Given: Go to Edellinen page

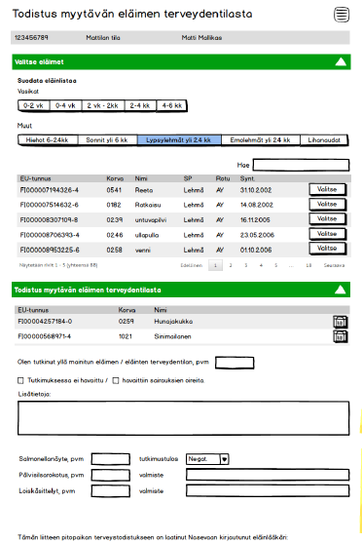Looking at the screenshot, I should 191,265.
